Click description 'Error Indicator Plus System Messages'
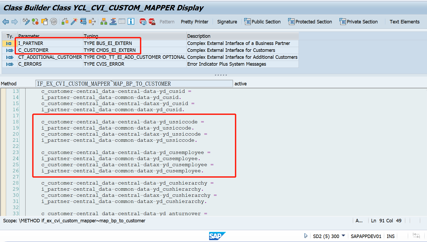This screenshot has height=242, width=427. (226, 64)
